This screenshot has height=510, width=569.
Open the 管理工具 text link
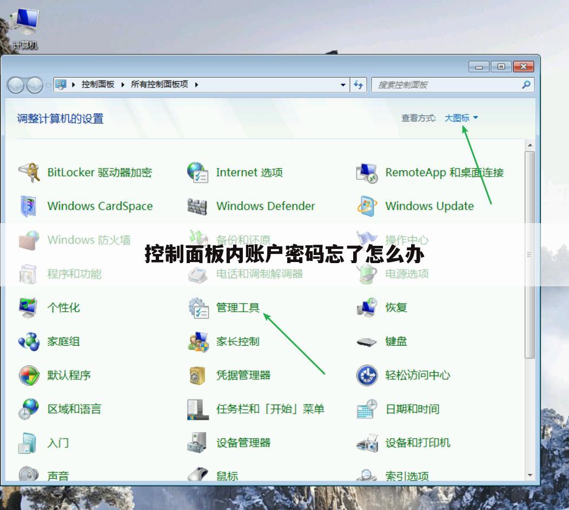tap(237, 308)
